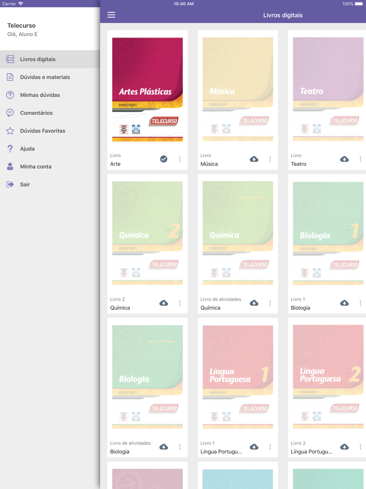
Task: Click the Livros digitais stacked-books icon
Action: 10,59
